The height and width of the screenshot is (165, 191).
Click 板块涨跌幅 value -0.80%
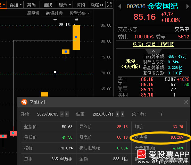click(122, 148)
